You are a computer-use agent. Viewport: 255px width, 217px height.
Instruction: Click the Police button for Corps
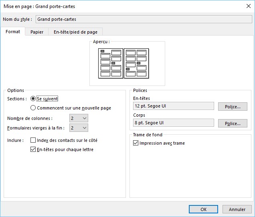[x=233, y=123]
